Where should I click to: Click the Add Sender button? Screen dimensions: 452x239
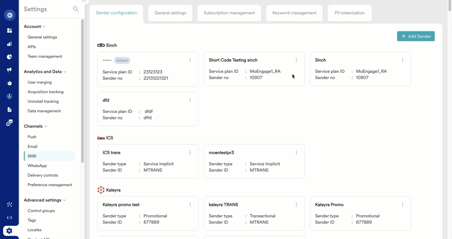point(416,36)
